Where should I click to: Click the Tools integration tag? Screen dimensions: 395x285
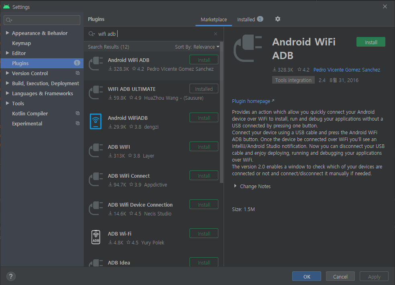[293, 80]
